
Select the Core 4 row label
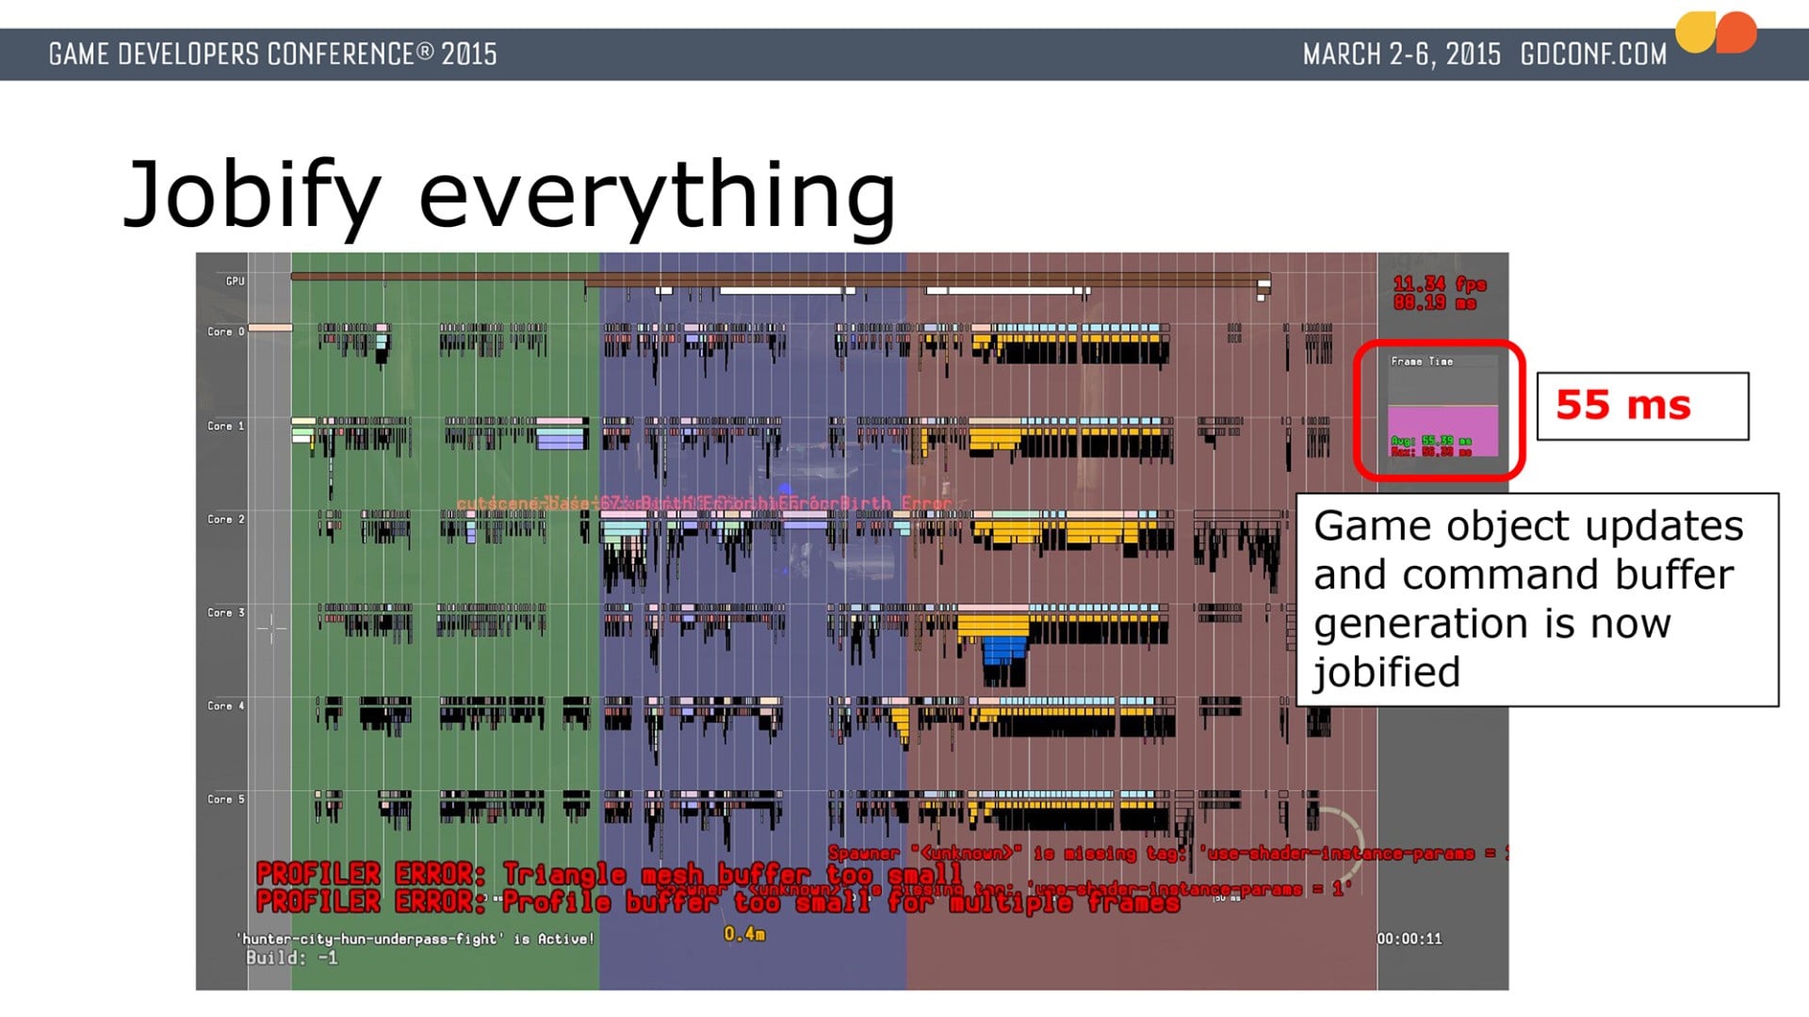tap(225, 705)
